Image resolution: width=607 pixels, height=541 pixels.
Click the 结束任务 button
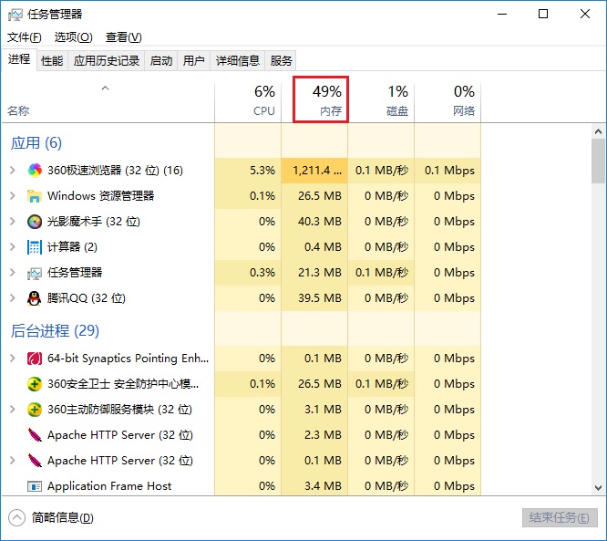click(560, 517)
